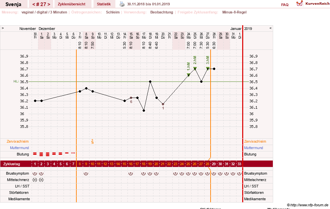Image resolution: width=330 pixels, height=209 pixels.
Task: Click Brustsymptom icon on cycle day 16
Action: click(x=131, y=173)
